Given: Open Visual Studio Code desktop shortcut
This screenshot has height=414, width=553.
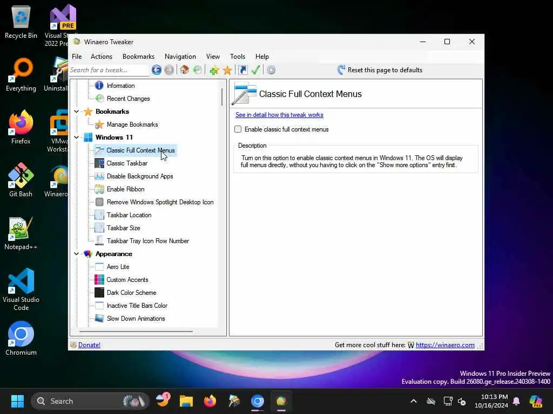Looking at the screenshot, I should coord(21,289).
